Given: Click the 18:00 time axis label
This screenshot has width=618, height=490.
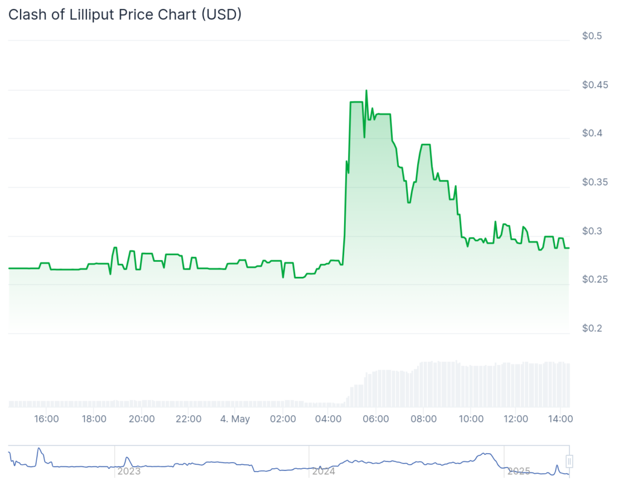Looking at the screenshot, I should [94, 419].
